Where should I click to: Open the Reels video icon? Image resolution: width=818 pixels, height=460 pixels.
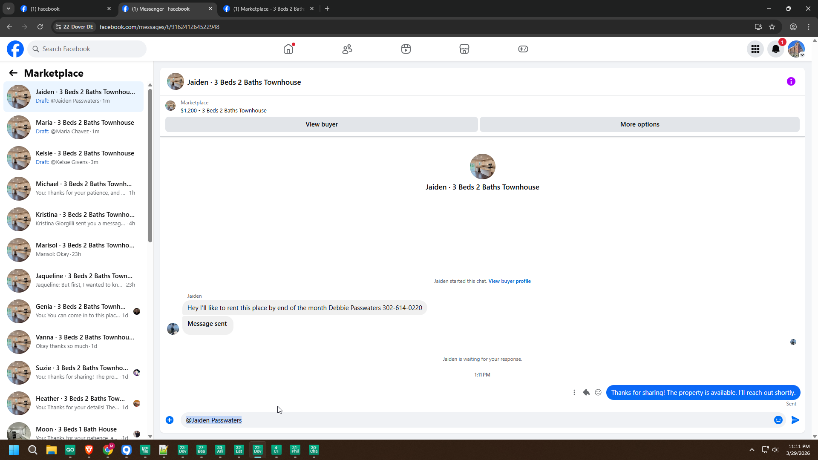click(x=406, y=49)
